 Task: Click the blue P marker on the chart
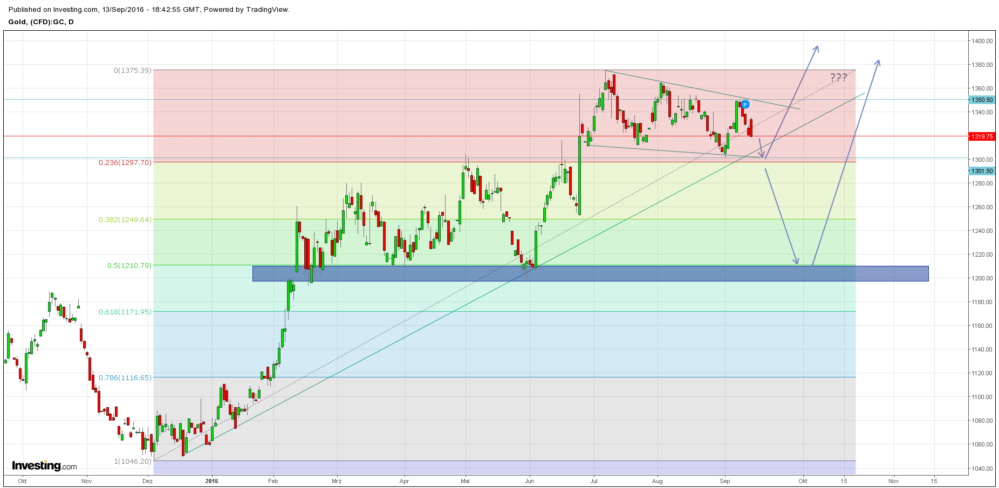click(x=745, y=105)
